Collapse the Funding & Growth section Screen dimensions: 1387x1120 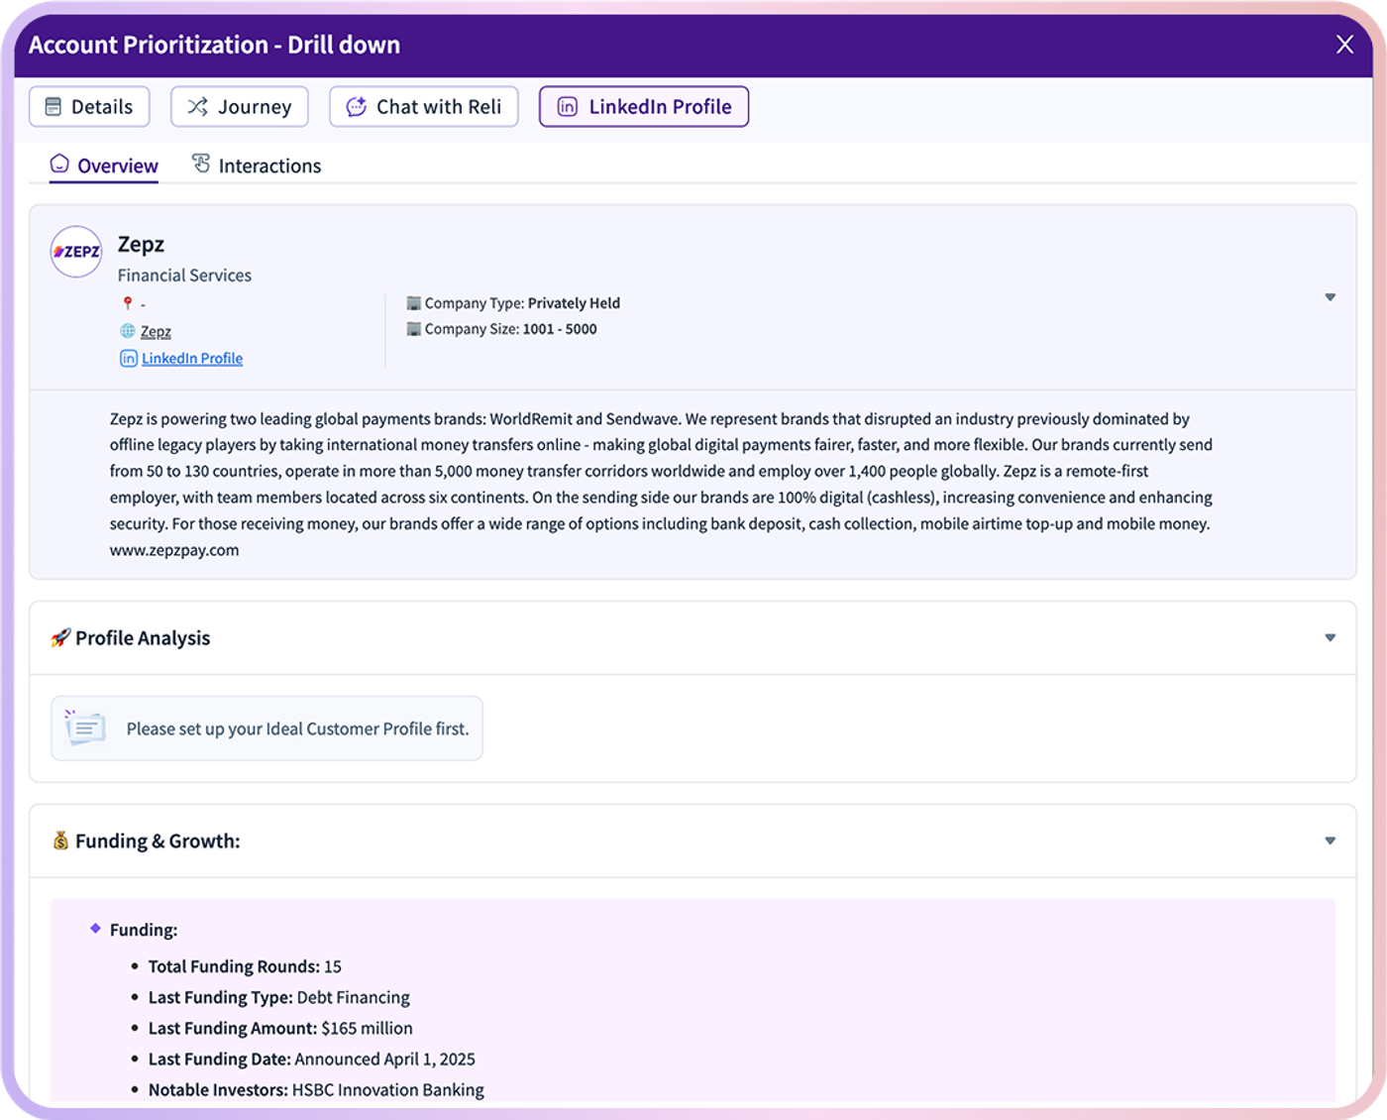point(1331,840)
